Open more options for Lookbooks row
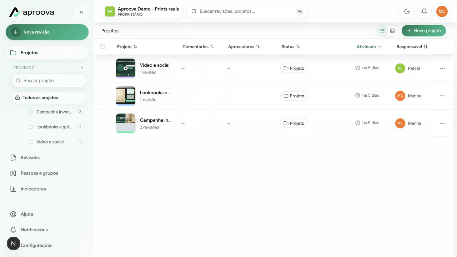This screenshot has width=457, height=257. pos(442,96)
